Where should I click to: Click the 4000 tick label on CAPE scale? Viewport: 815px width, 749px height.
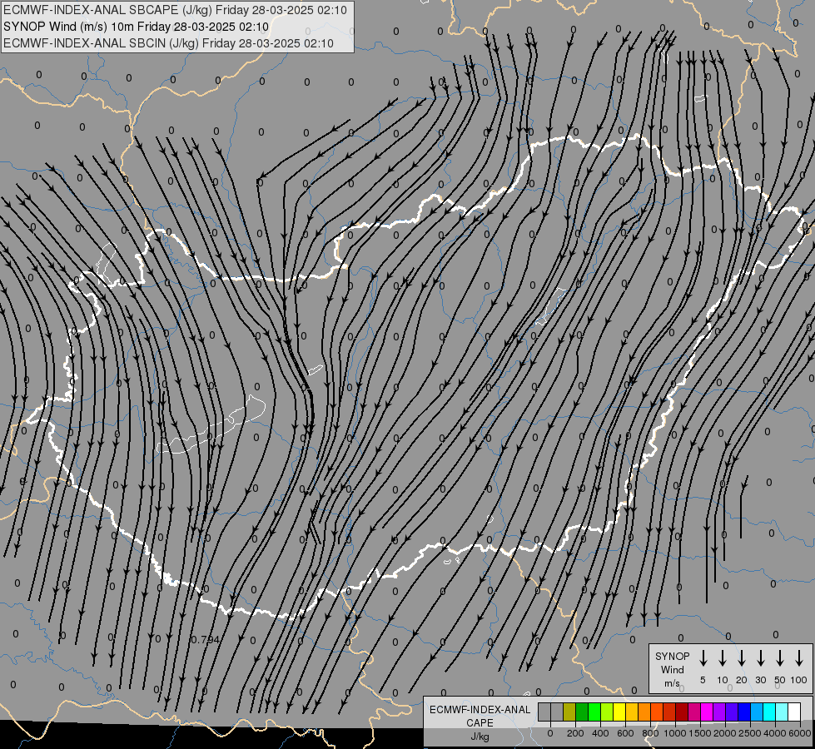point(775,733)
